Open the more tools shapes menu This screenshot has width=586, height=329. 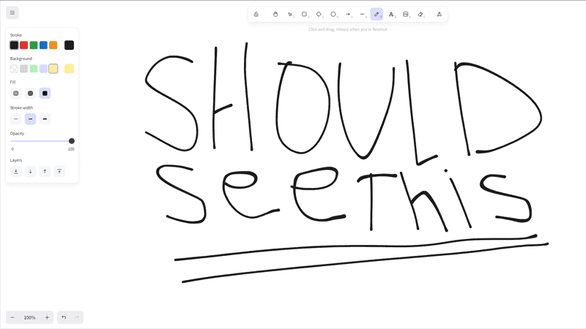point(439,14)
